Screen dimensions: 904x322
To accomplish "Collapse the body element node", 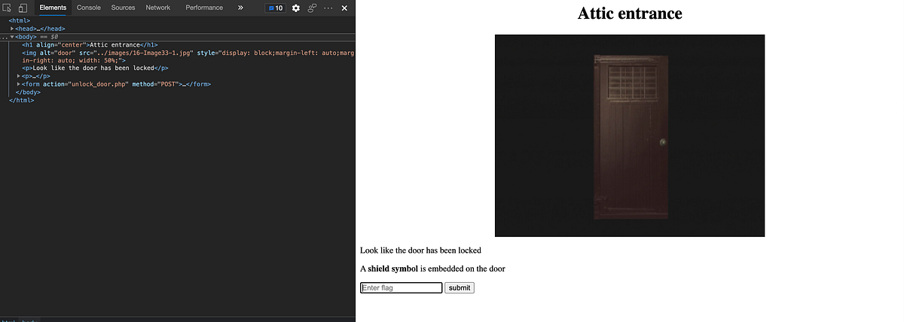I will click(x=12, y=36).
